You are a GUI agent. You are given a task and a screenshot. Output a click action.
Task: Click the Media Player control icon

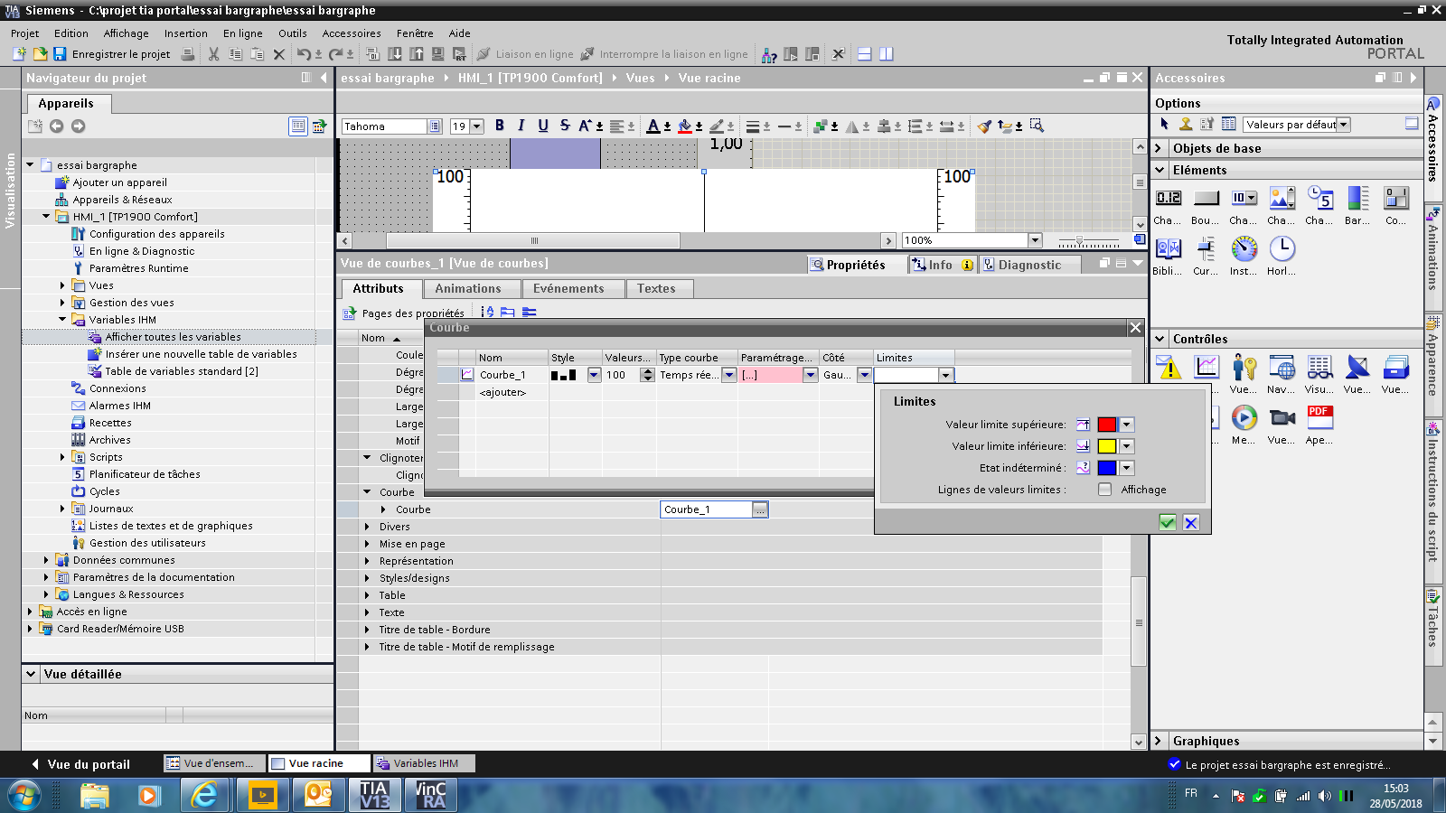(x=1244, y=417)
